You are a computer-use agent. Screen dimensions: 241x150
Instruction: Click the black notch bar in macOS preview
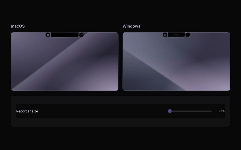point(65,35)
